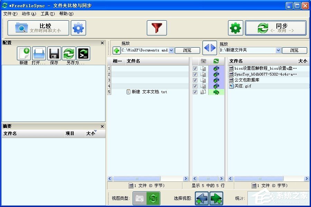Open the 帮助 menu
Image resolution: width=311 pixels, height=207 pixels.
point(66,13)
